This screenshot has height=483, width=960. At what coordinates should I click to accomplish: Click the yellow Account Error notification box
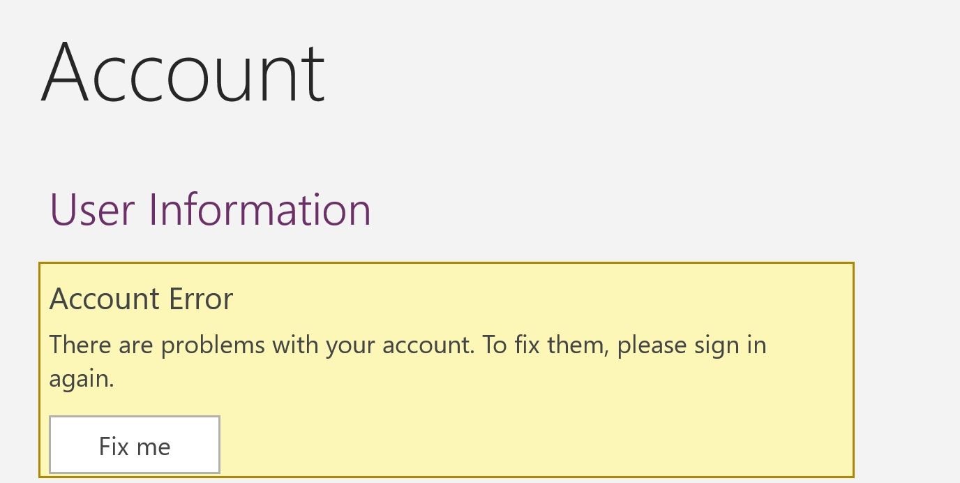pos(447,370)
